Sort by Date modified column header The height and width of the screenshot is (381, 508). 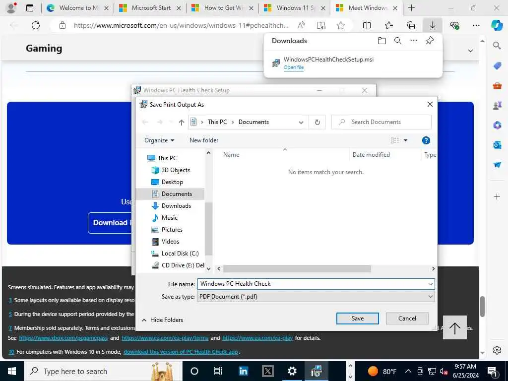point(371,155)
